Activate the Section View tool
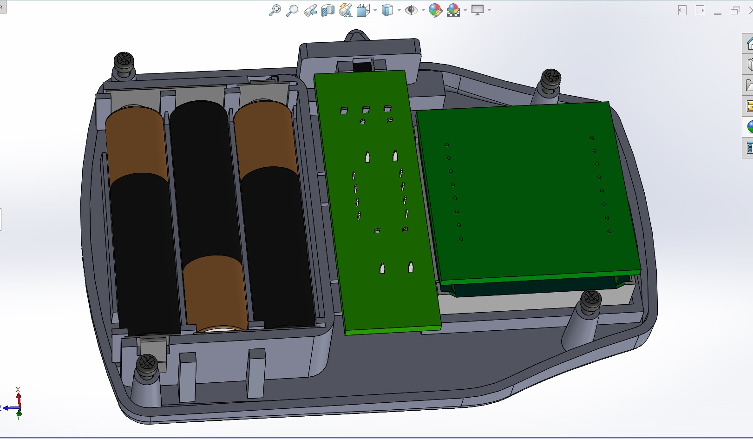Viewport: 753px width, 439px height. pyautogui.click(x=327, y=10)
